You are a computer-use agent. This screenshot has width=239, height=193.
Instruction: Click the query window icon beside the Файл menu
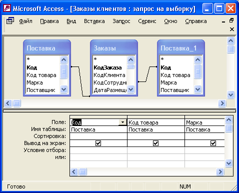10,21
